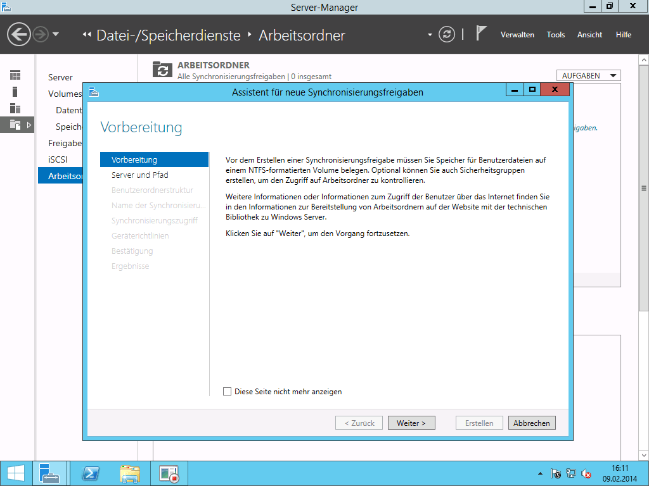Image resolution: width=649 pixels, height=486 pixels.
Task: Select the File and Storage Services sidebar icon
Action: coord(15,125)
